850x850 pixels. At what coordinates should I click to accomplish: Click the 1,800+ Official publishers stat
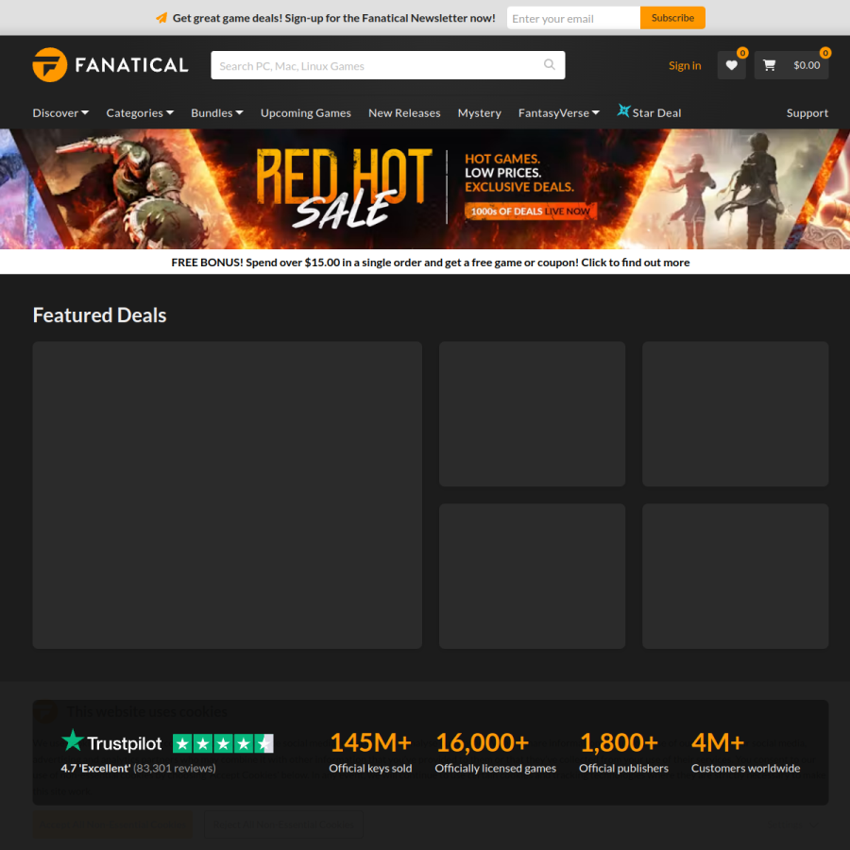coord(623,753)
